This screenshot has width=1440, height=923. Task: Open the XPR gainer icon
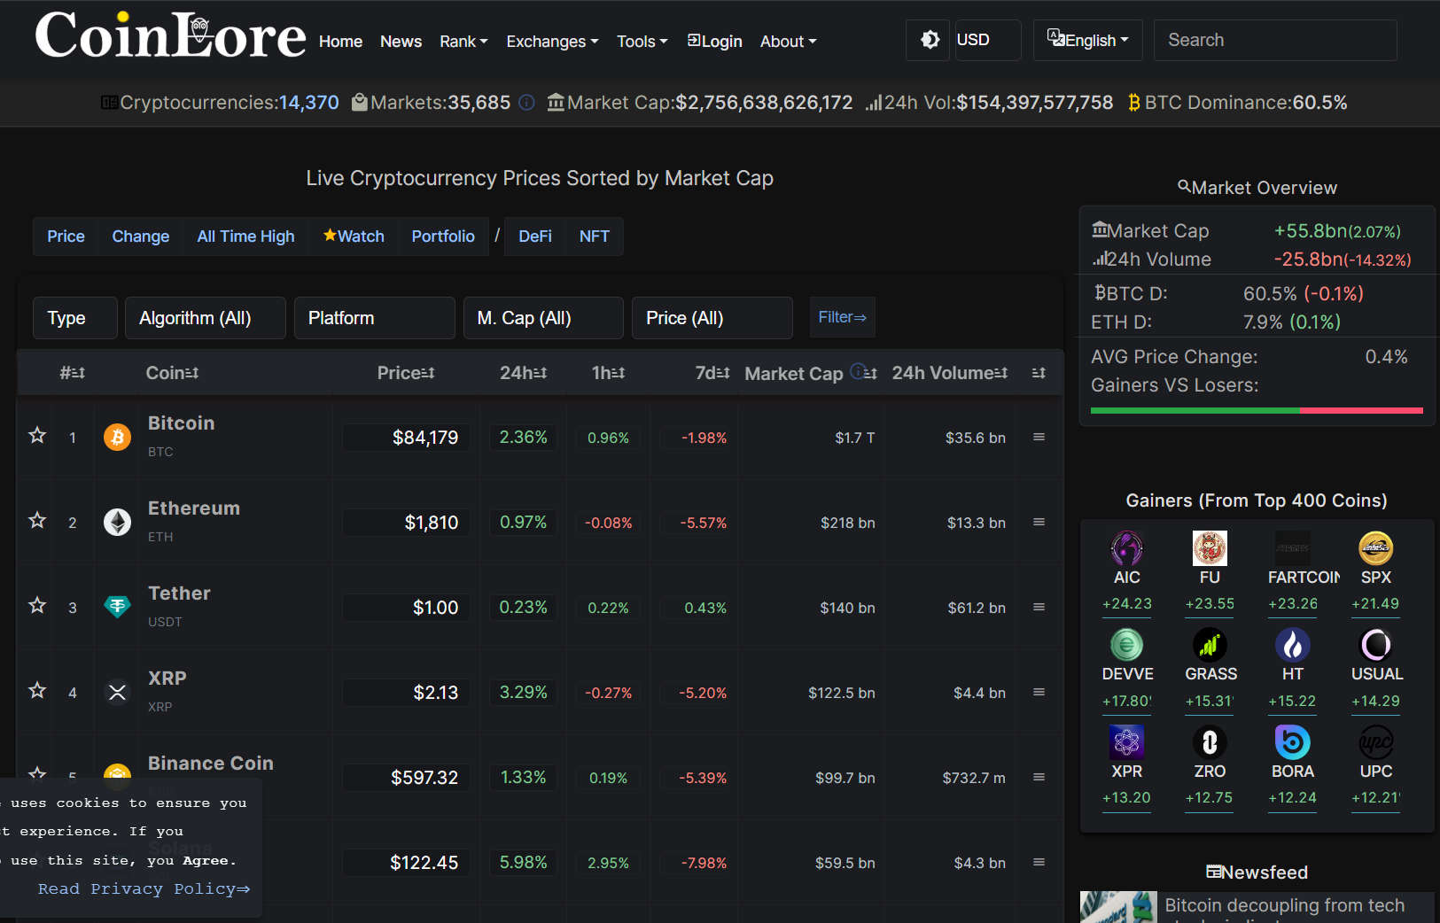1127,742
